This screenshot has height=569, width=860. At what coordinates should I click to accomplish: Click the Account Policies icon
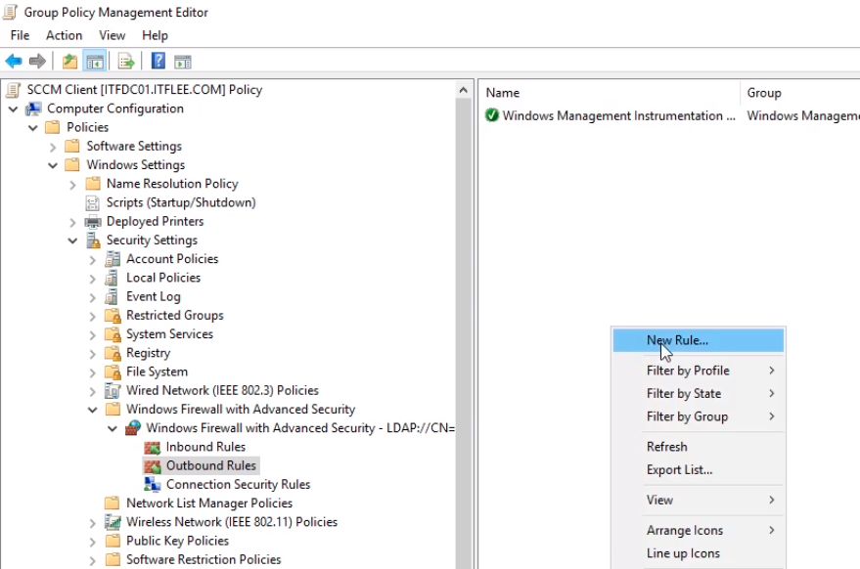113,259
